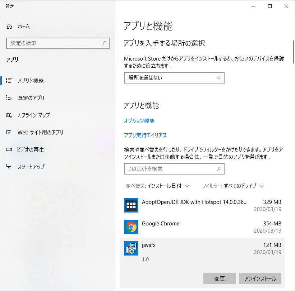The height and width of the screenshot is (291, 295).
Task: Open the アプリ実行エイリアス link
Action: [x=145, y=135]
